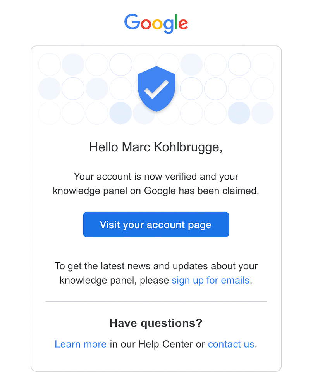Click the red letter e in logo
This screenshot has height=388, width=313.
click(x=182, y=24)
